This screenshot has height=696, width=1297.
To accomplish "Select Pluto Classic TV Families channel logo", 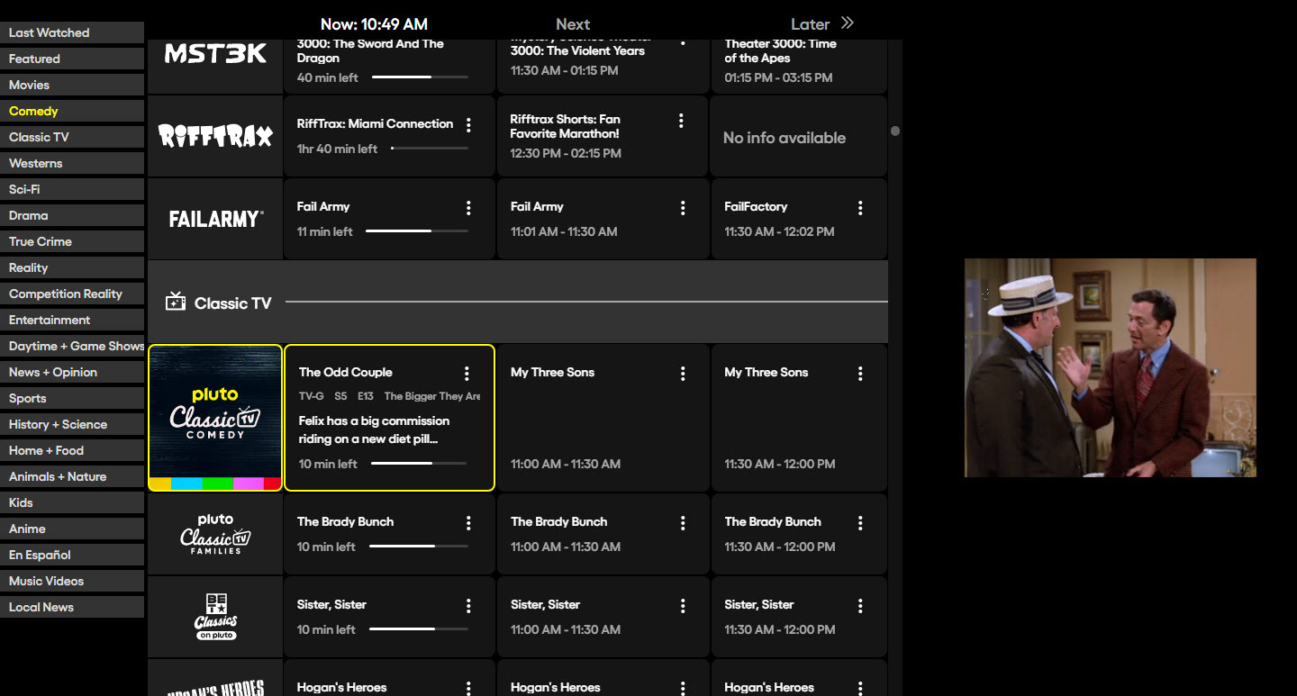I will pyautogui.click(x=215, y=534).
